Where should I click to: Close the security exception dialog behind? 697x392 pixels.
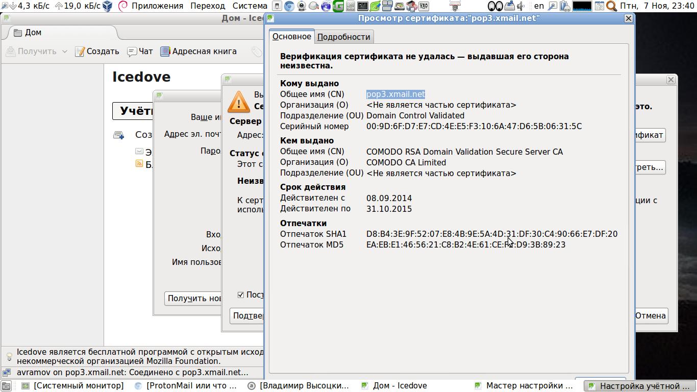[x=671, y=80]
